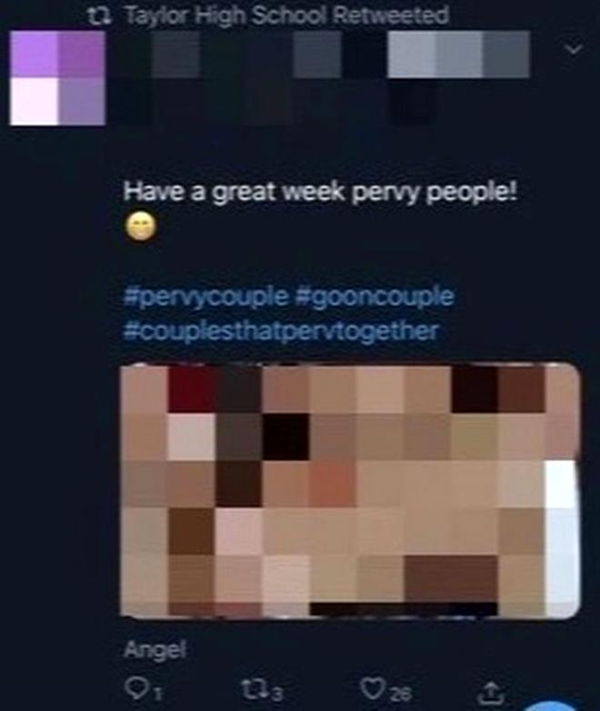Open the Taylor High School Retweeted label
Image resolution: width=600 pixels, height=711 pixels.
point(286,15)
